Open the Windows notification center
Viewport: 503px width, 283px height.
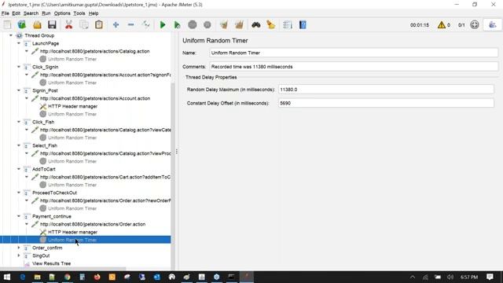click(490, 277)
